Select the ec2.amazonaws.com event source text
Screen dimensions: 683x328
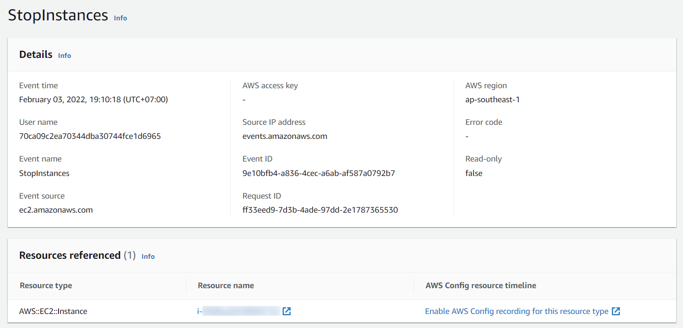[56, 209]
